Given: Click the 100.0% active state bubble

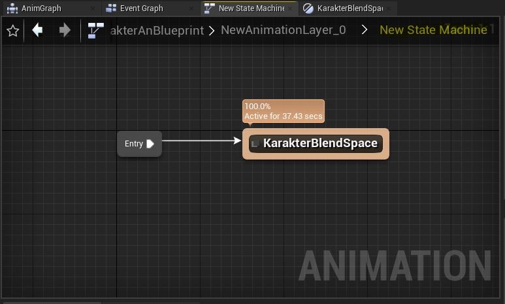Looking at the screenshot, I should 284,111.
